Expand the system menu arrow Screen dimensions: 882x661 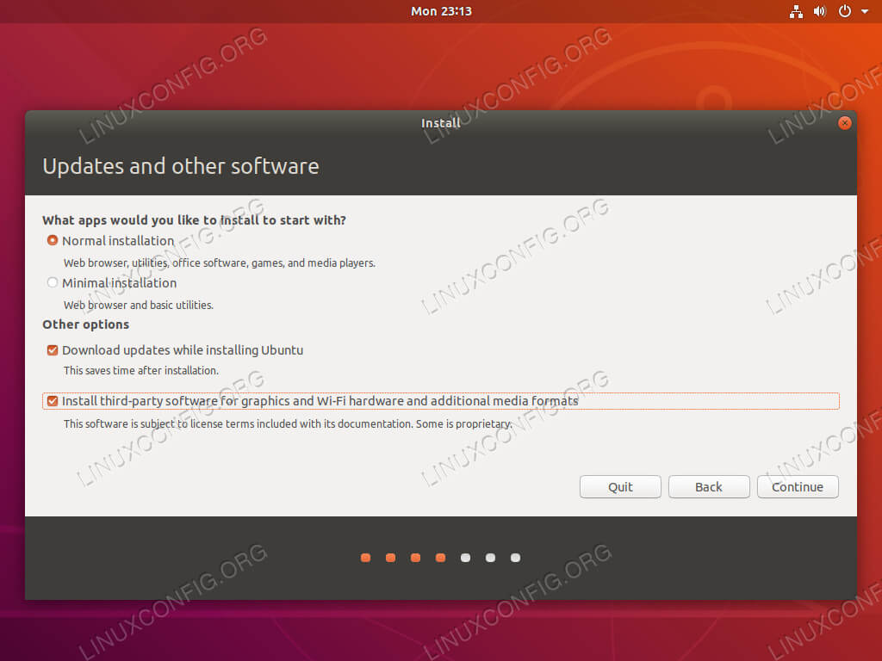(865, 11)
